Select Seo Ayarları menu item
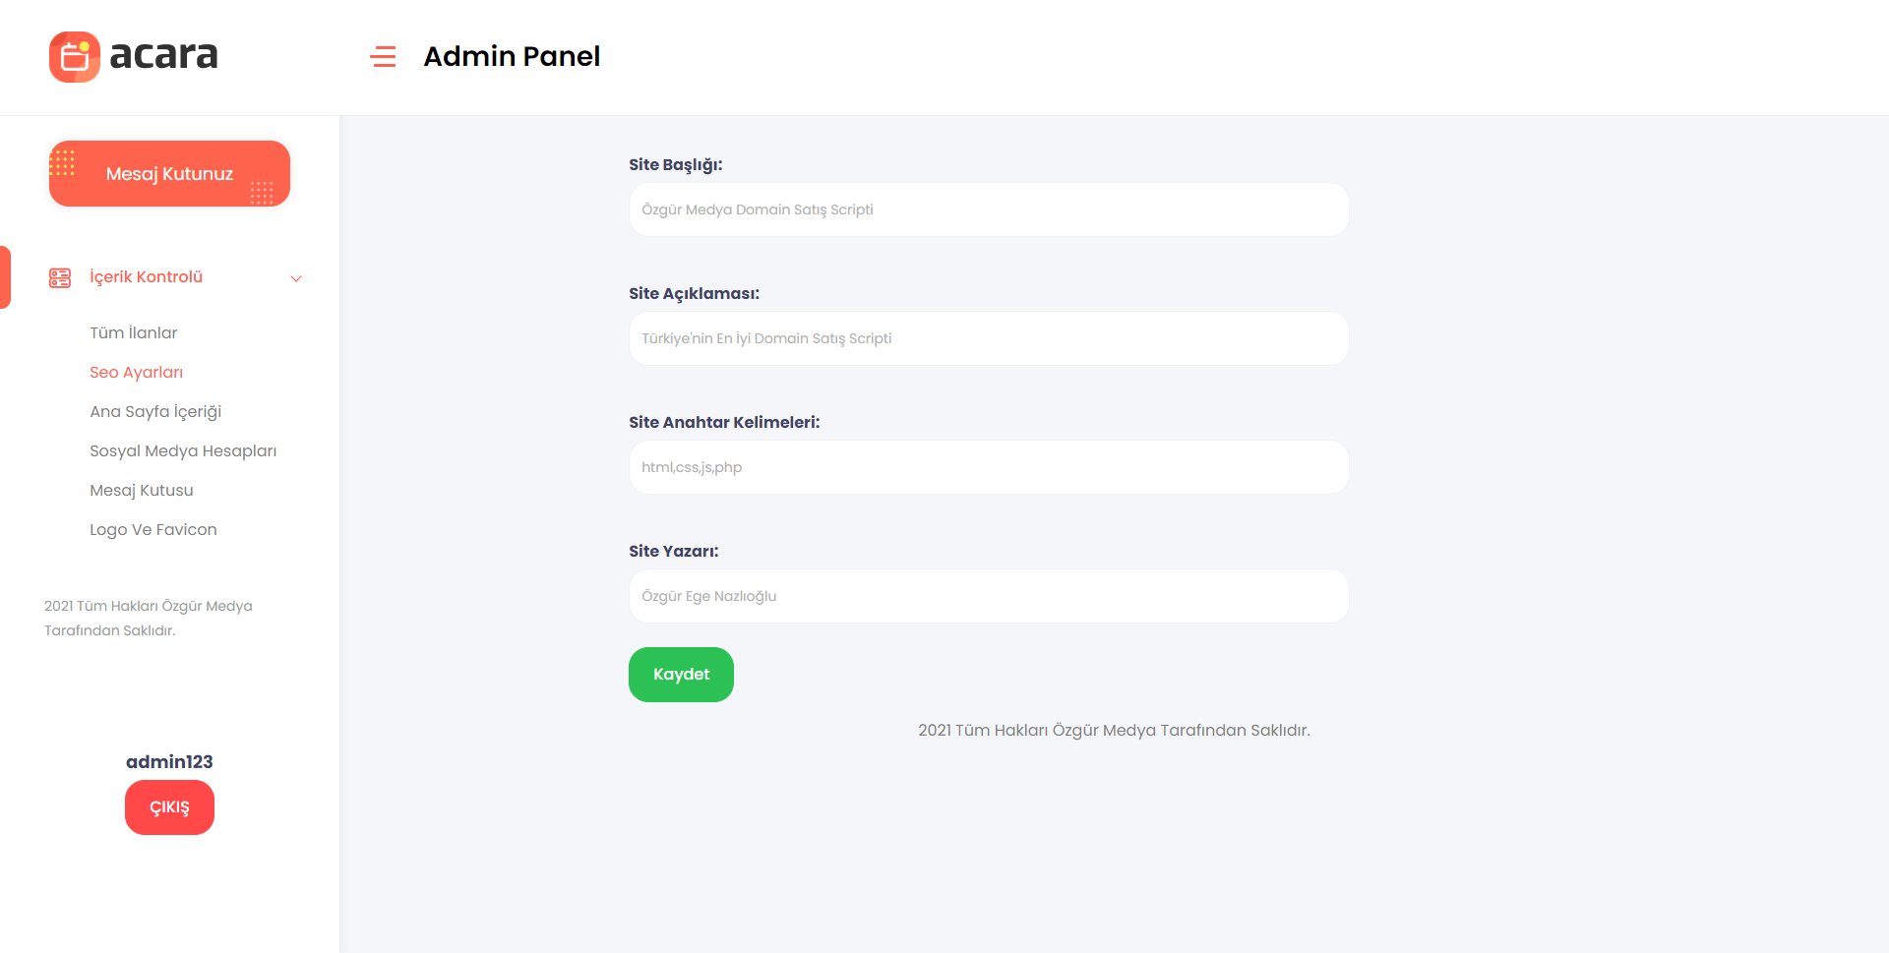This screenshot has height=953, width=1889. [x=137, y=372]
